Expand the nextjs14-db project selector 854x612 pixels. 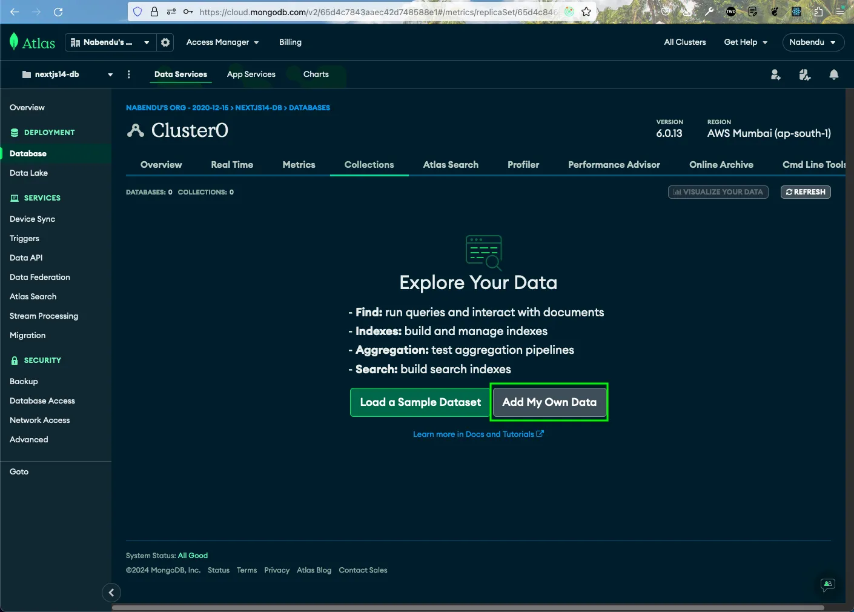tap(67, 75)
